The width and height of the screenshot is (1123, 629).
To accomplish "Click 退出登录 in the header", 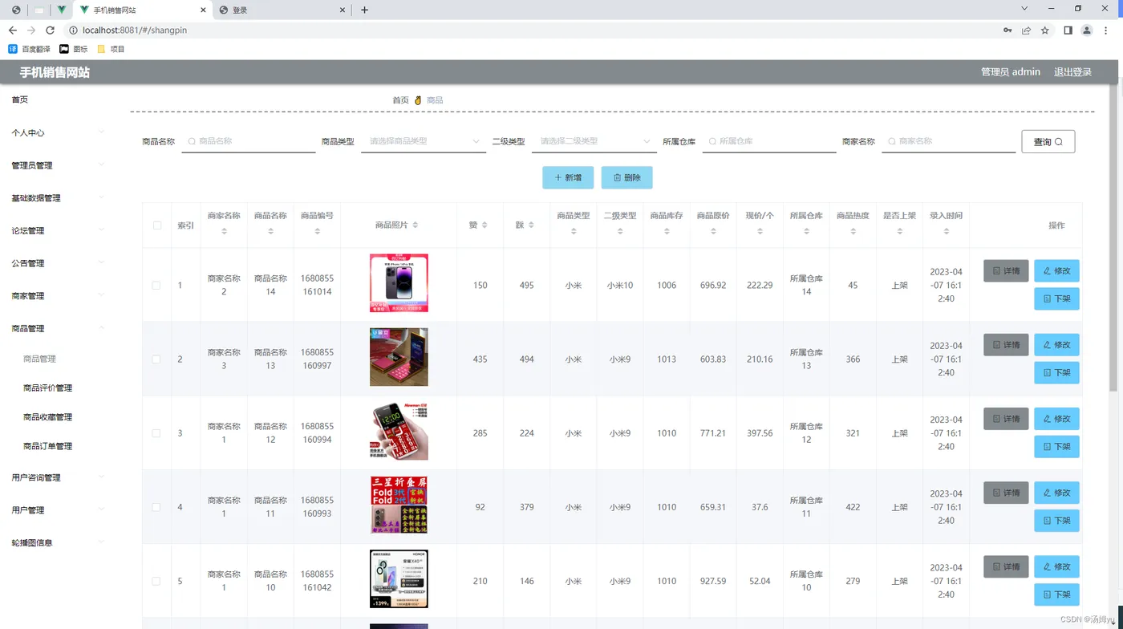I will pyautogui.click(x=1072, y=72).
